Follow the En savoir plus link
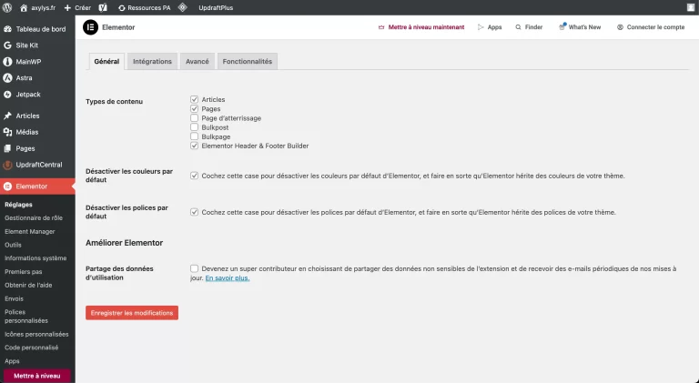The height and width of the screenshot is (383, 699). [x=228, y=277]
